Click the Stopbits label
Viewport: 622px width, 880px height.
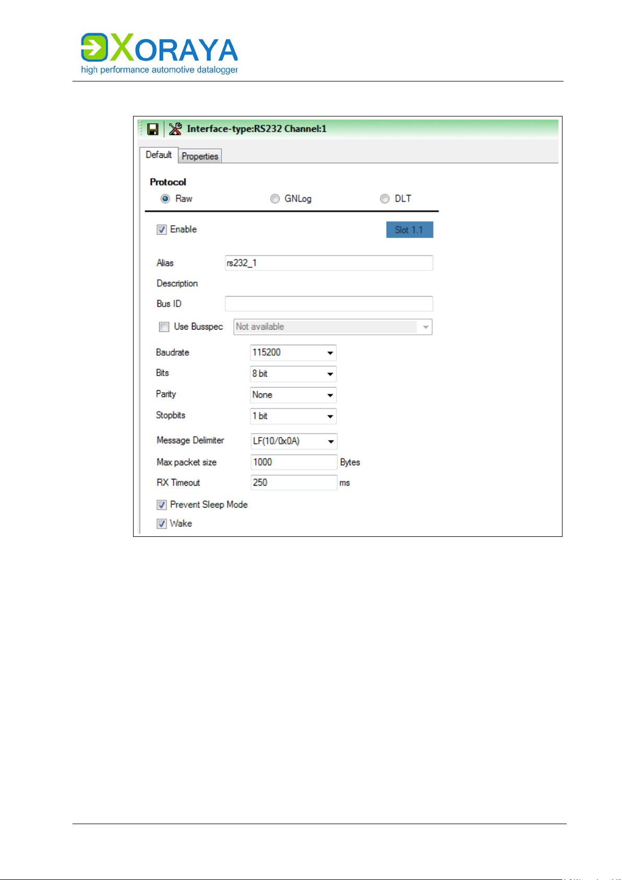pos(171,416)
